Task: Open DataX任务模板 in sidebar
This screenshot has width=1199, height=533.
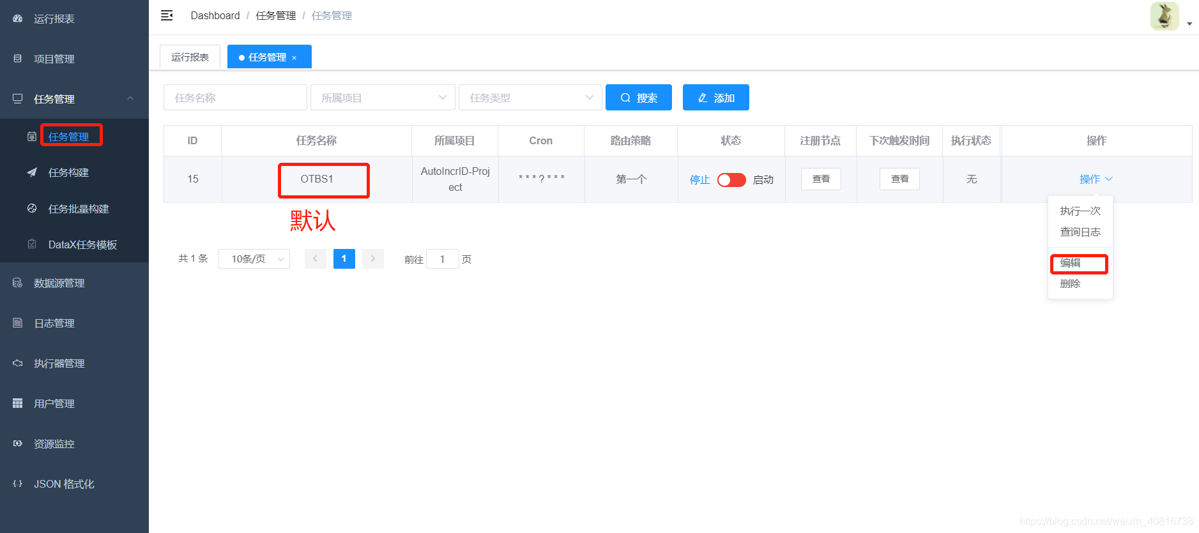Action: [74, 244]
